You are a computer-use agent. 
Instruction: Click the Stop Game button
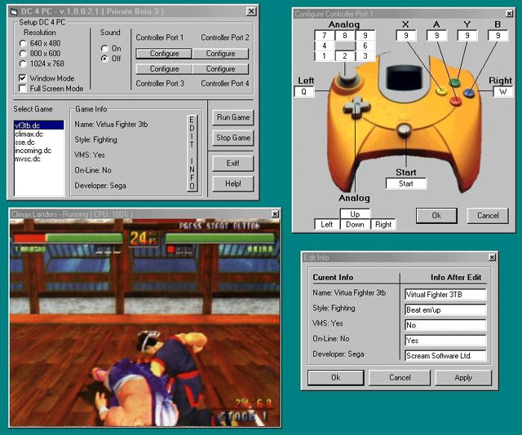(x=233, y=138)
